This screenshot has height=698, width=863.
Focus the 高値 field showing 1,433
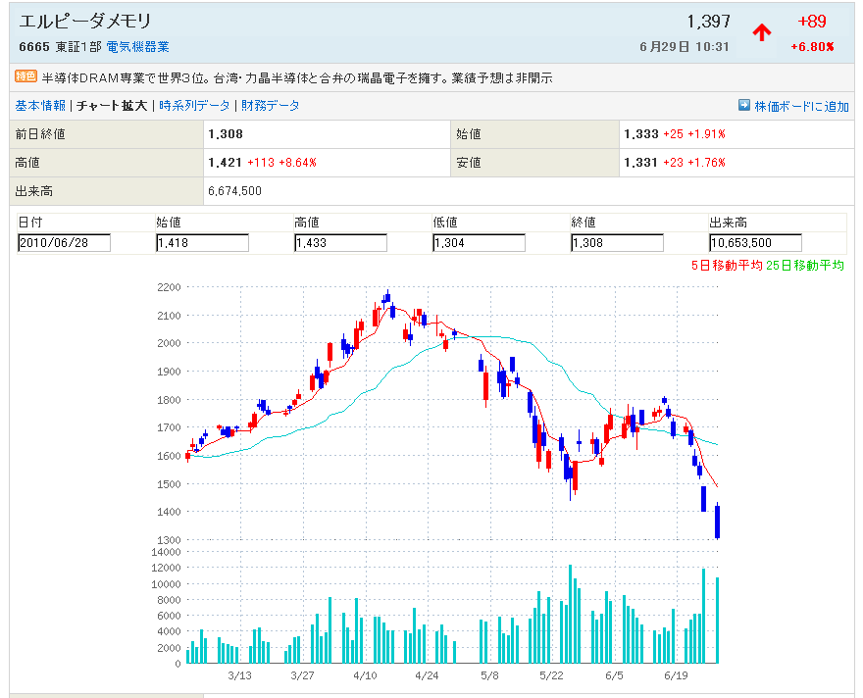tap(340, 242)
